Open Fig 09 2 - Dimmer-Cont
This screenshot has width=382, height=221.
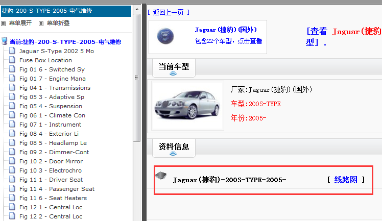pos(54,152)
